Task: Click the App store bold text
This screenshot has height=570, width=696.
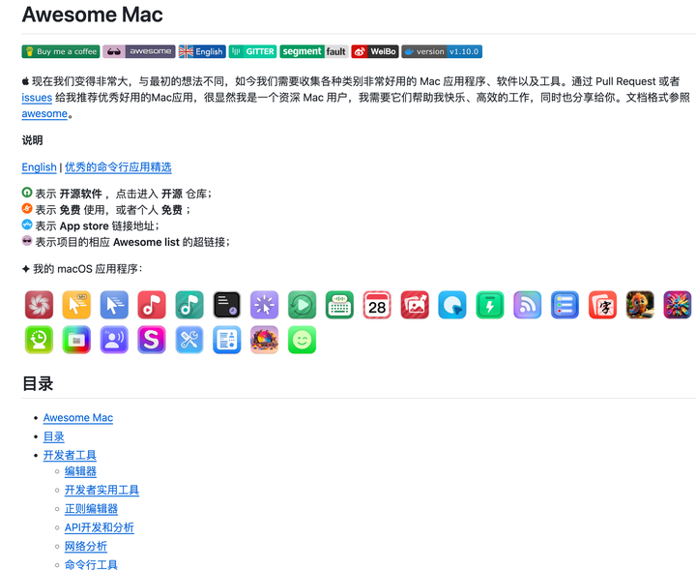Action: (x=84, y=226)
